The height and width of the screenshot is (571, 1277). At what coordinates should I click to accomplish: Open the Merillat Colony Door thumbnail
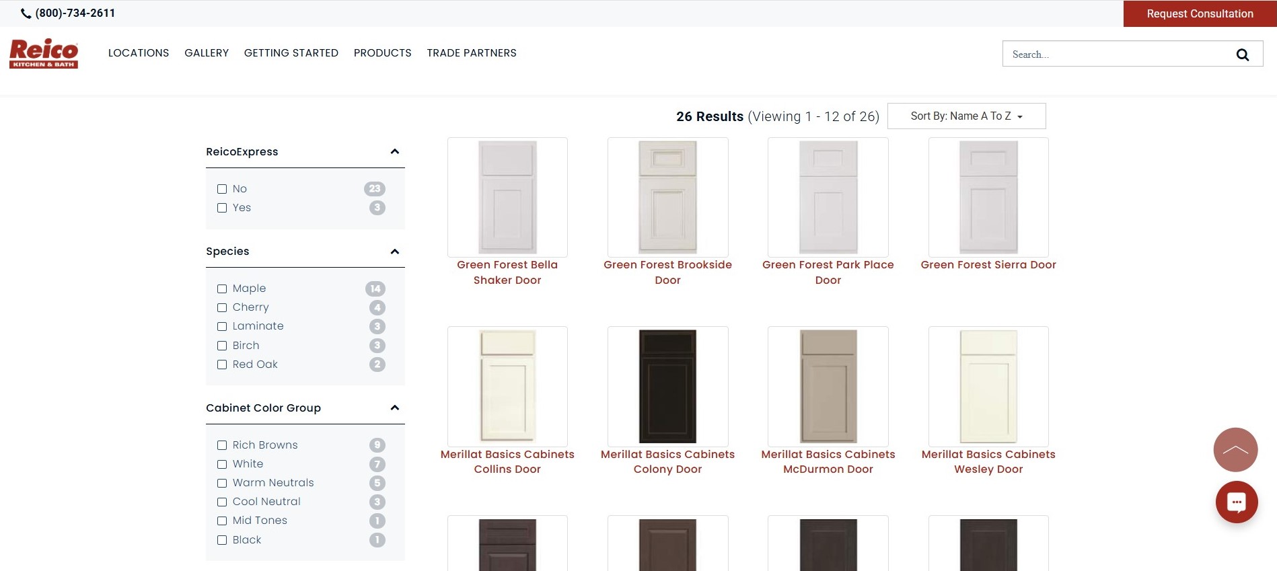pyautogui.click(x=667, y=386)
